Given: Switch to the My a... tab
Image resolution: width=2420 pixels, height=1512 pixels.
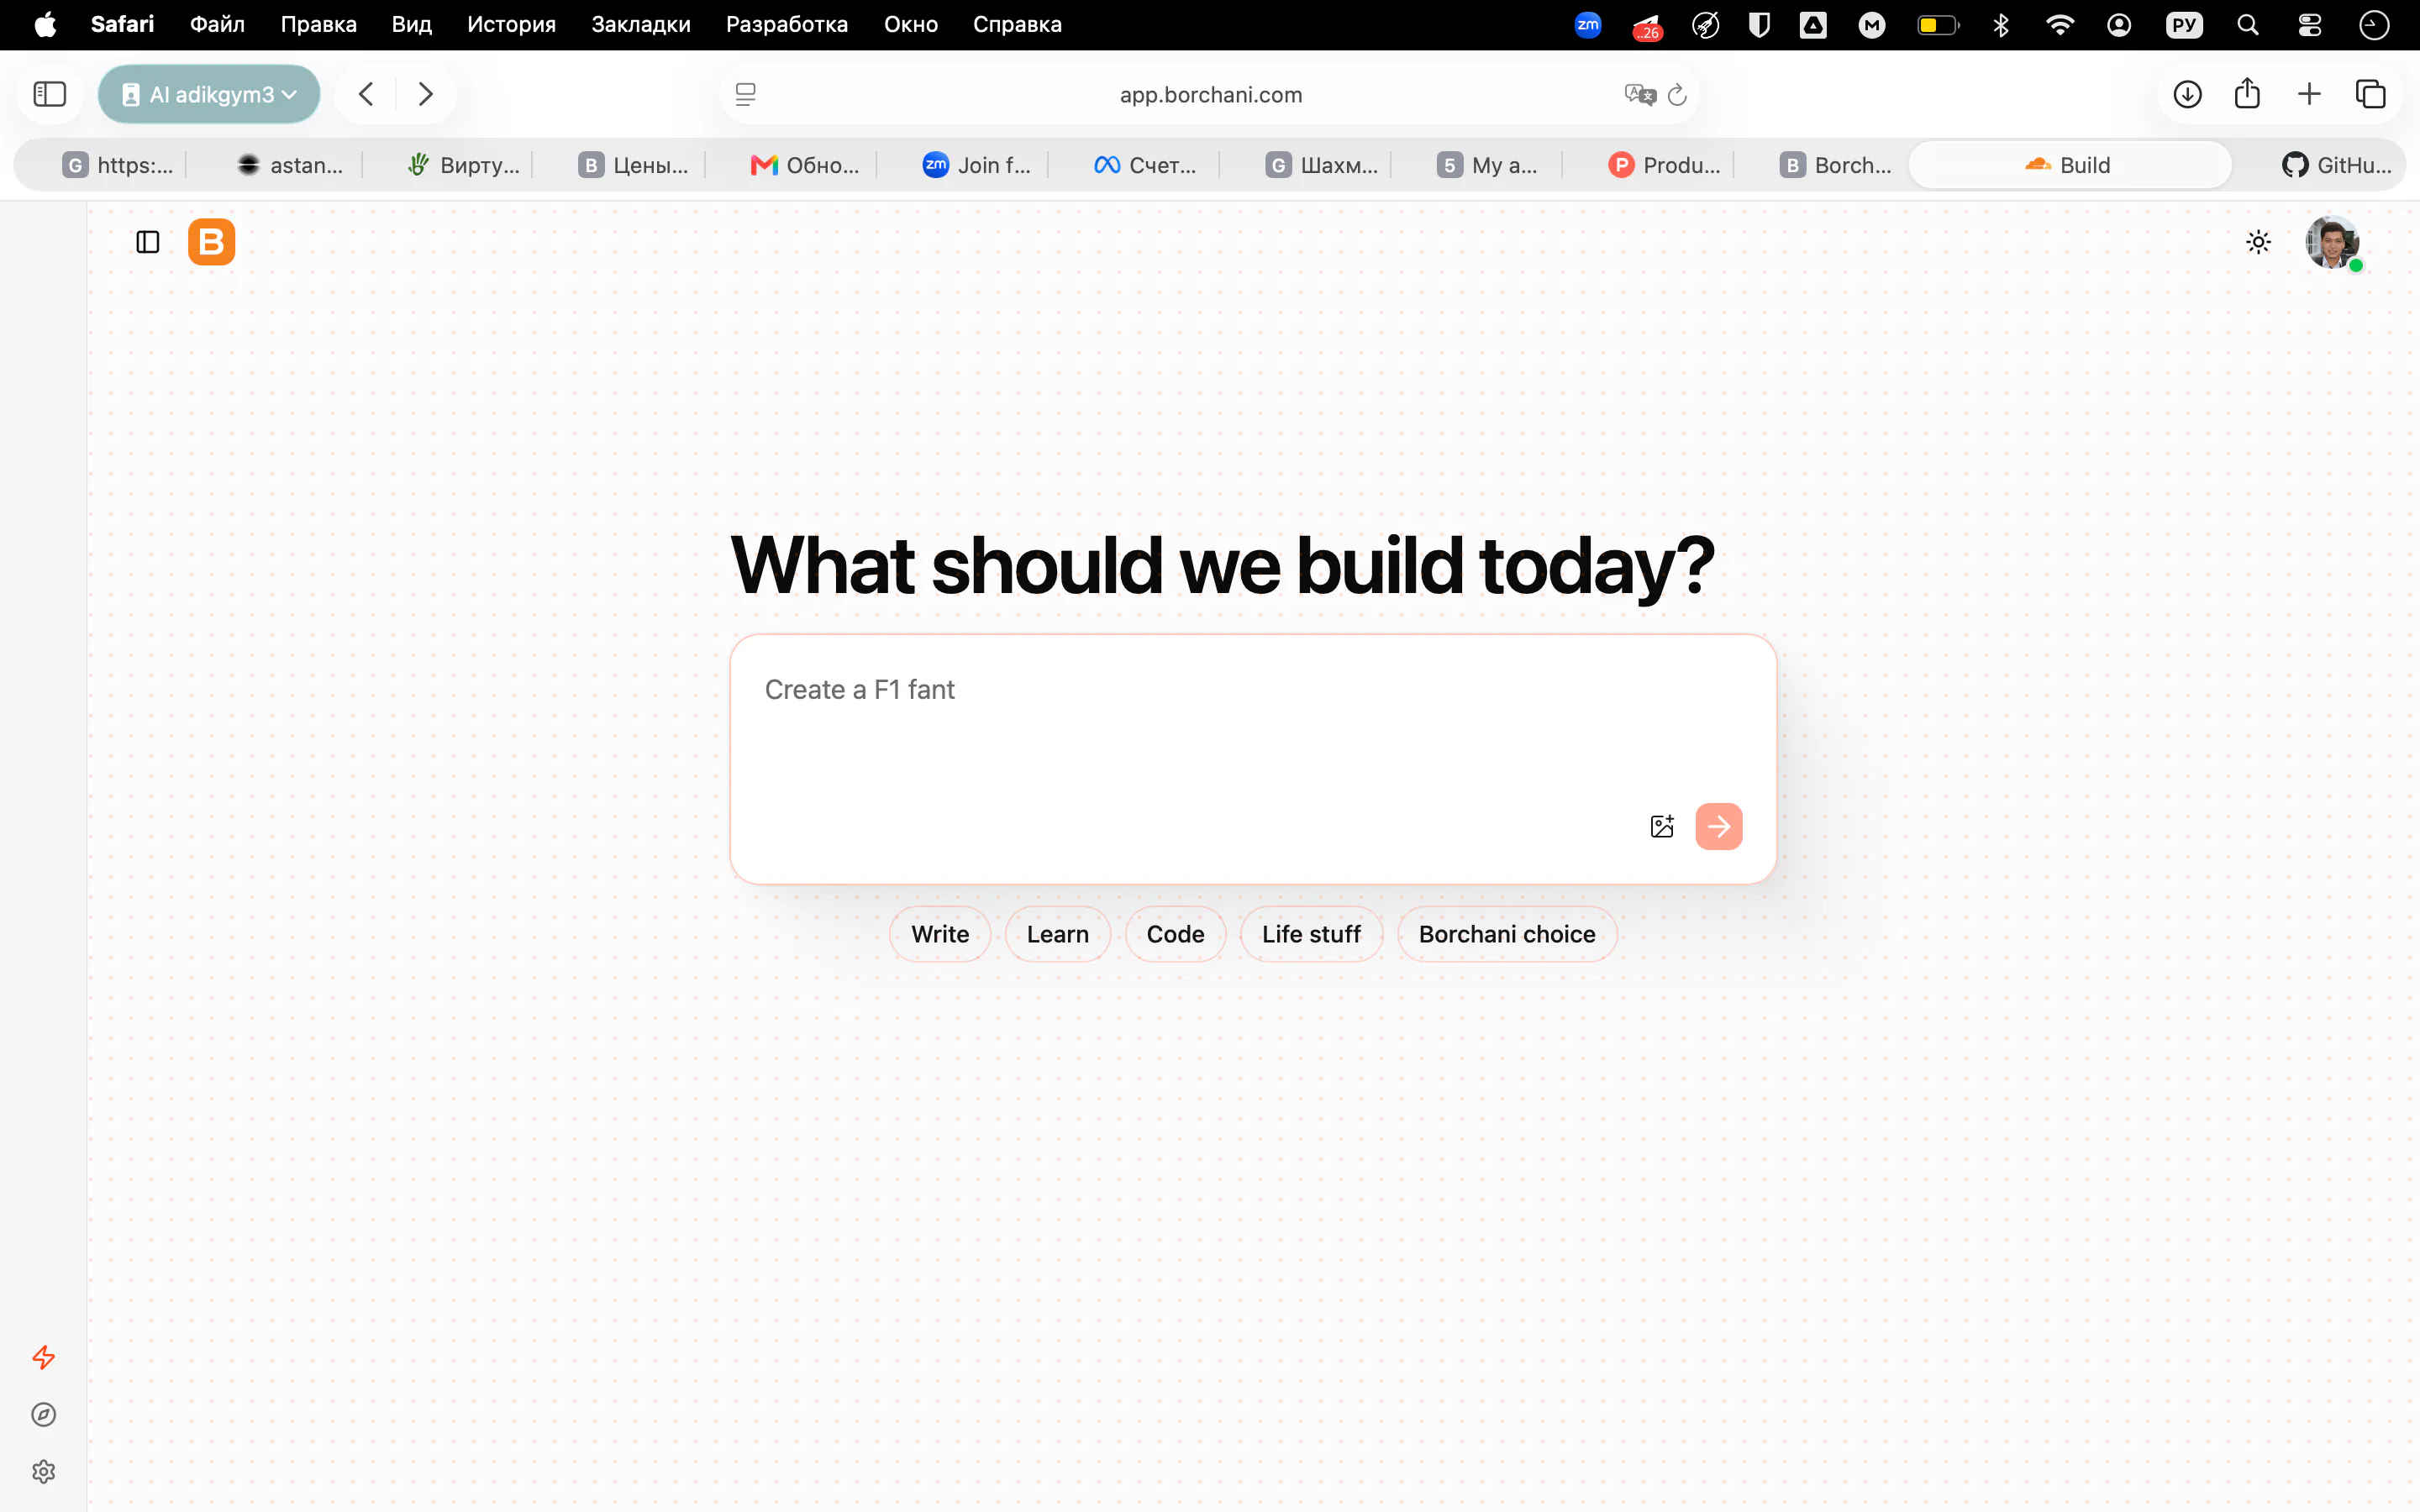Looking at the screenshot, I should tap(1487, 165).
